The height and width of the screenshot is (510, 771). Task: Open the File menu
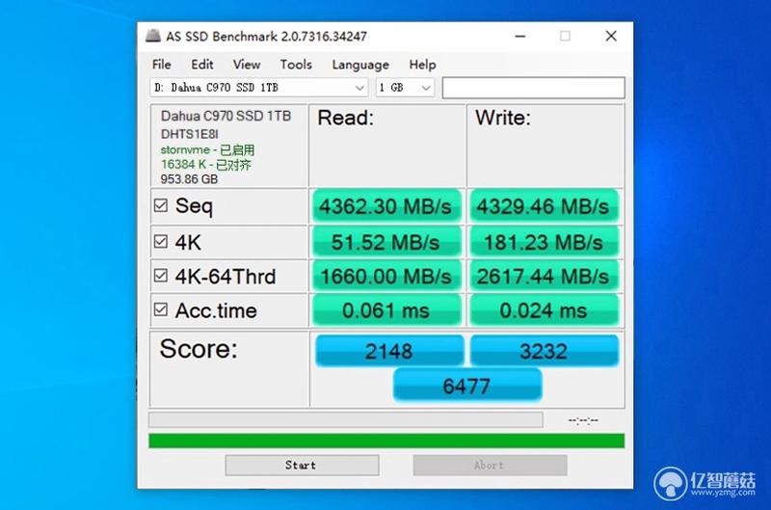(x=161, y=65)
